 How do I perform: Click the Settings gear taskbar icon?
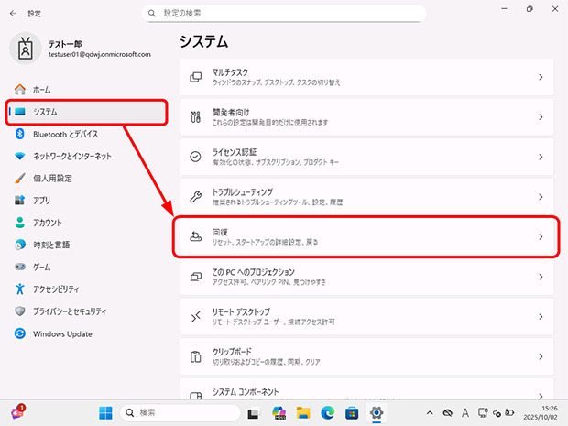[377, 412]
